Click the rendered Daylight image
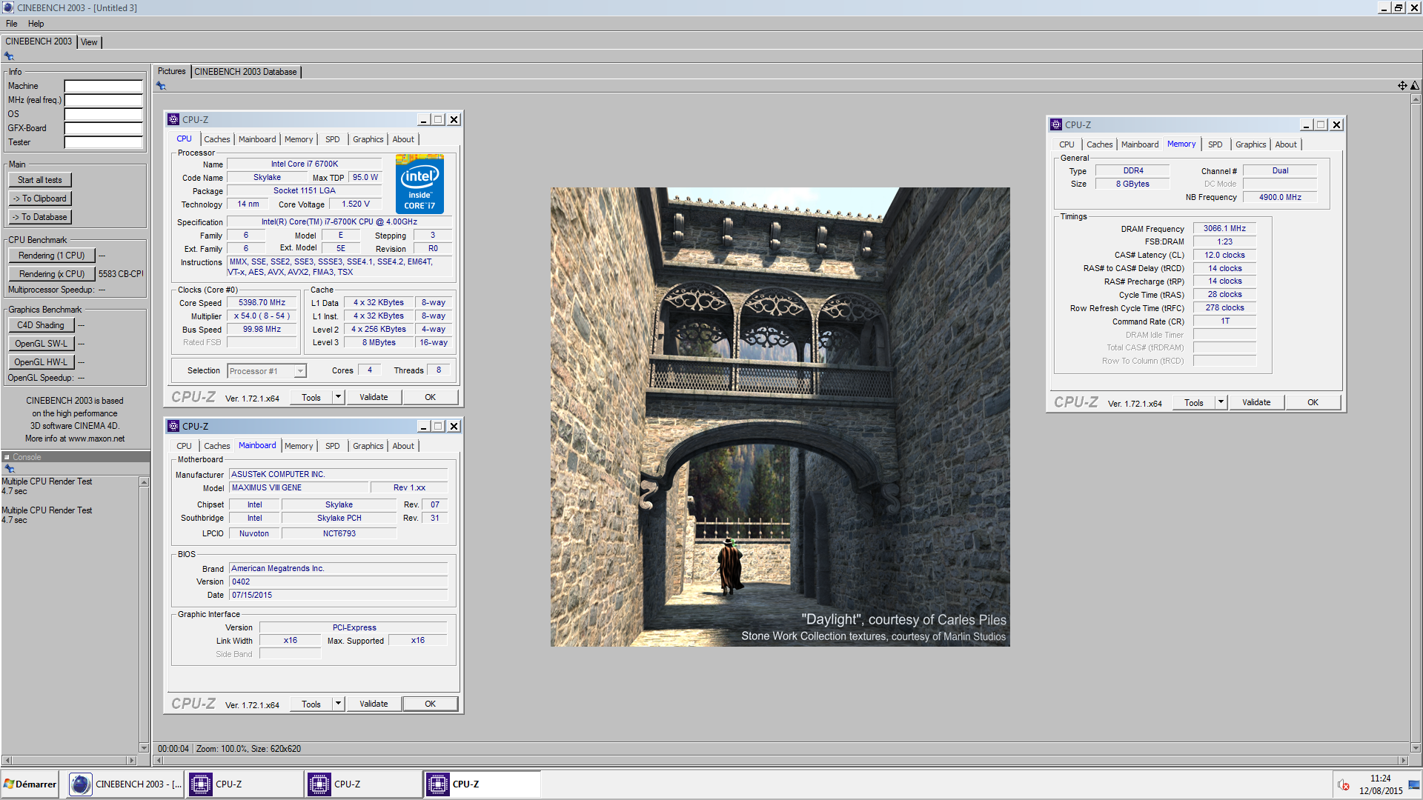1423x800 pixels. 780,417
